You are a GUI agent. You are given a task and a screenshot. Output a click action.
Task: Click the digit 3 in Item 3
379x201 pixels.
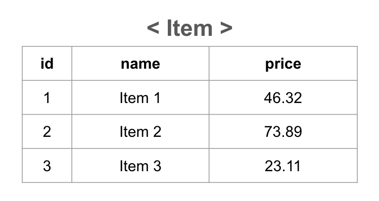pyautogui.click(x=157, y=166)
